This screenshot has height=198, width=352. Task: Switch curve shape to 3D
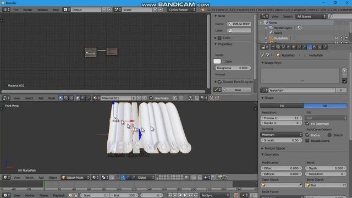325,106
